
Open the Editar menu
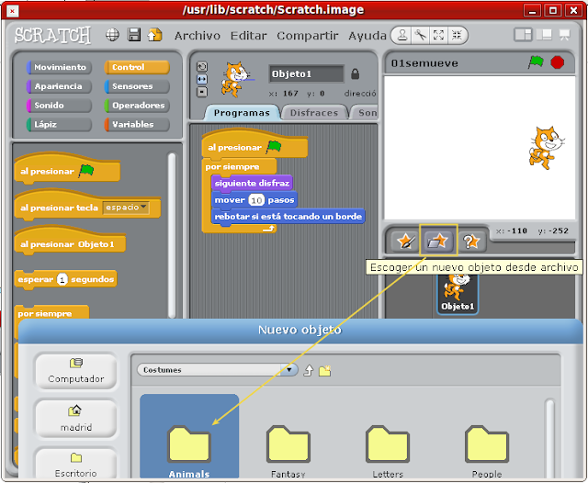(248, 36)
